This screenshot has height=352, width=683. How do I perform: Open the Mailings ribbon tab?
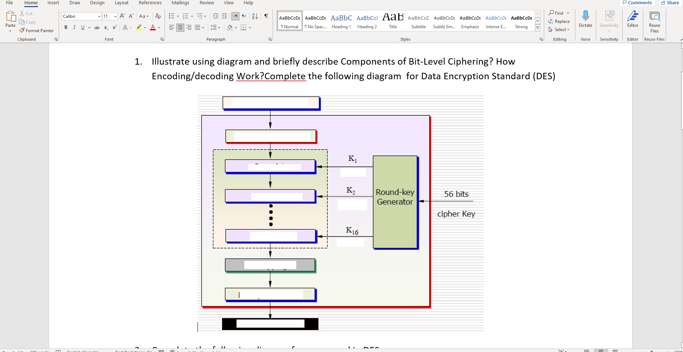pos(180,3)
